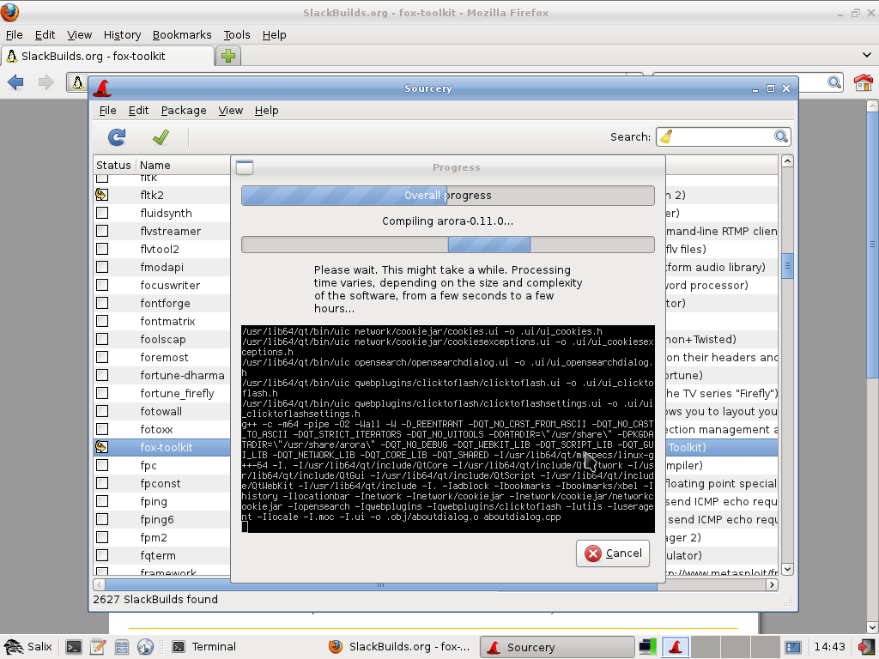Check the fotowall package checkbox
The width and height of the screenshot is (879, 659).
coord(102,411)
